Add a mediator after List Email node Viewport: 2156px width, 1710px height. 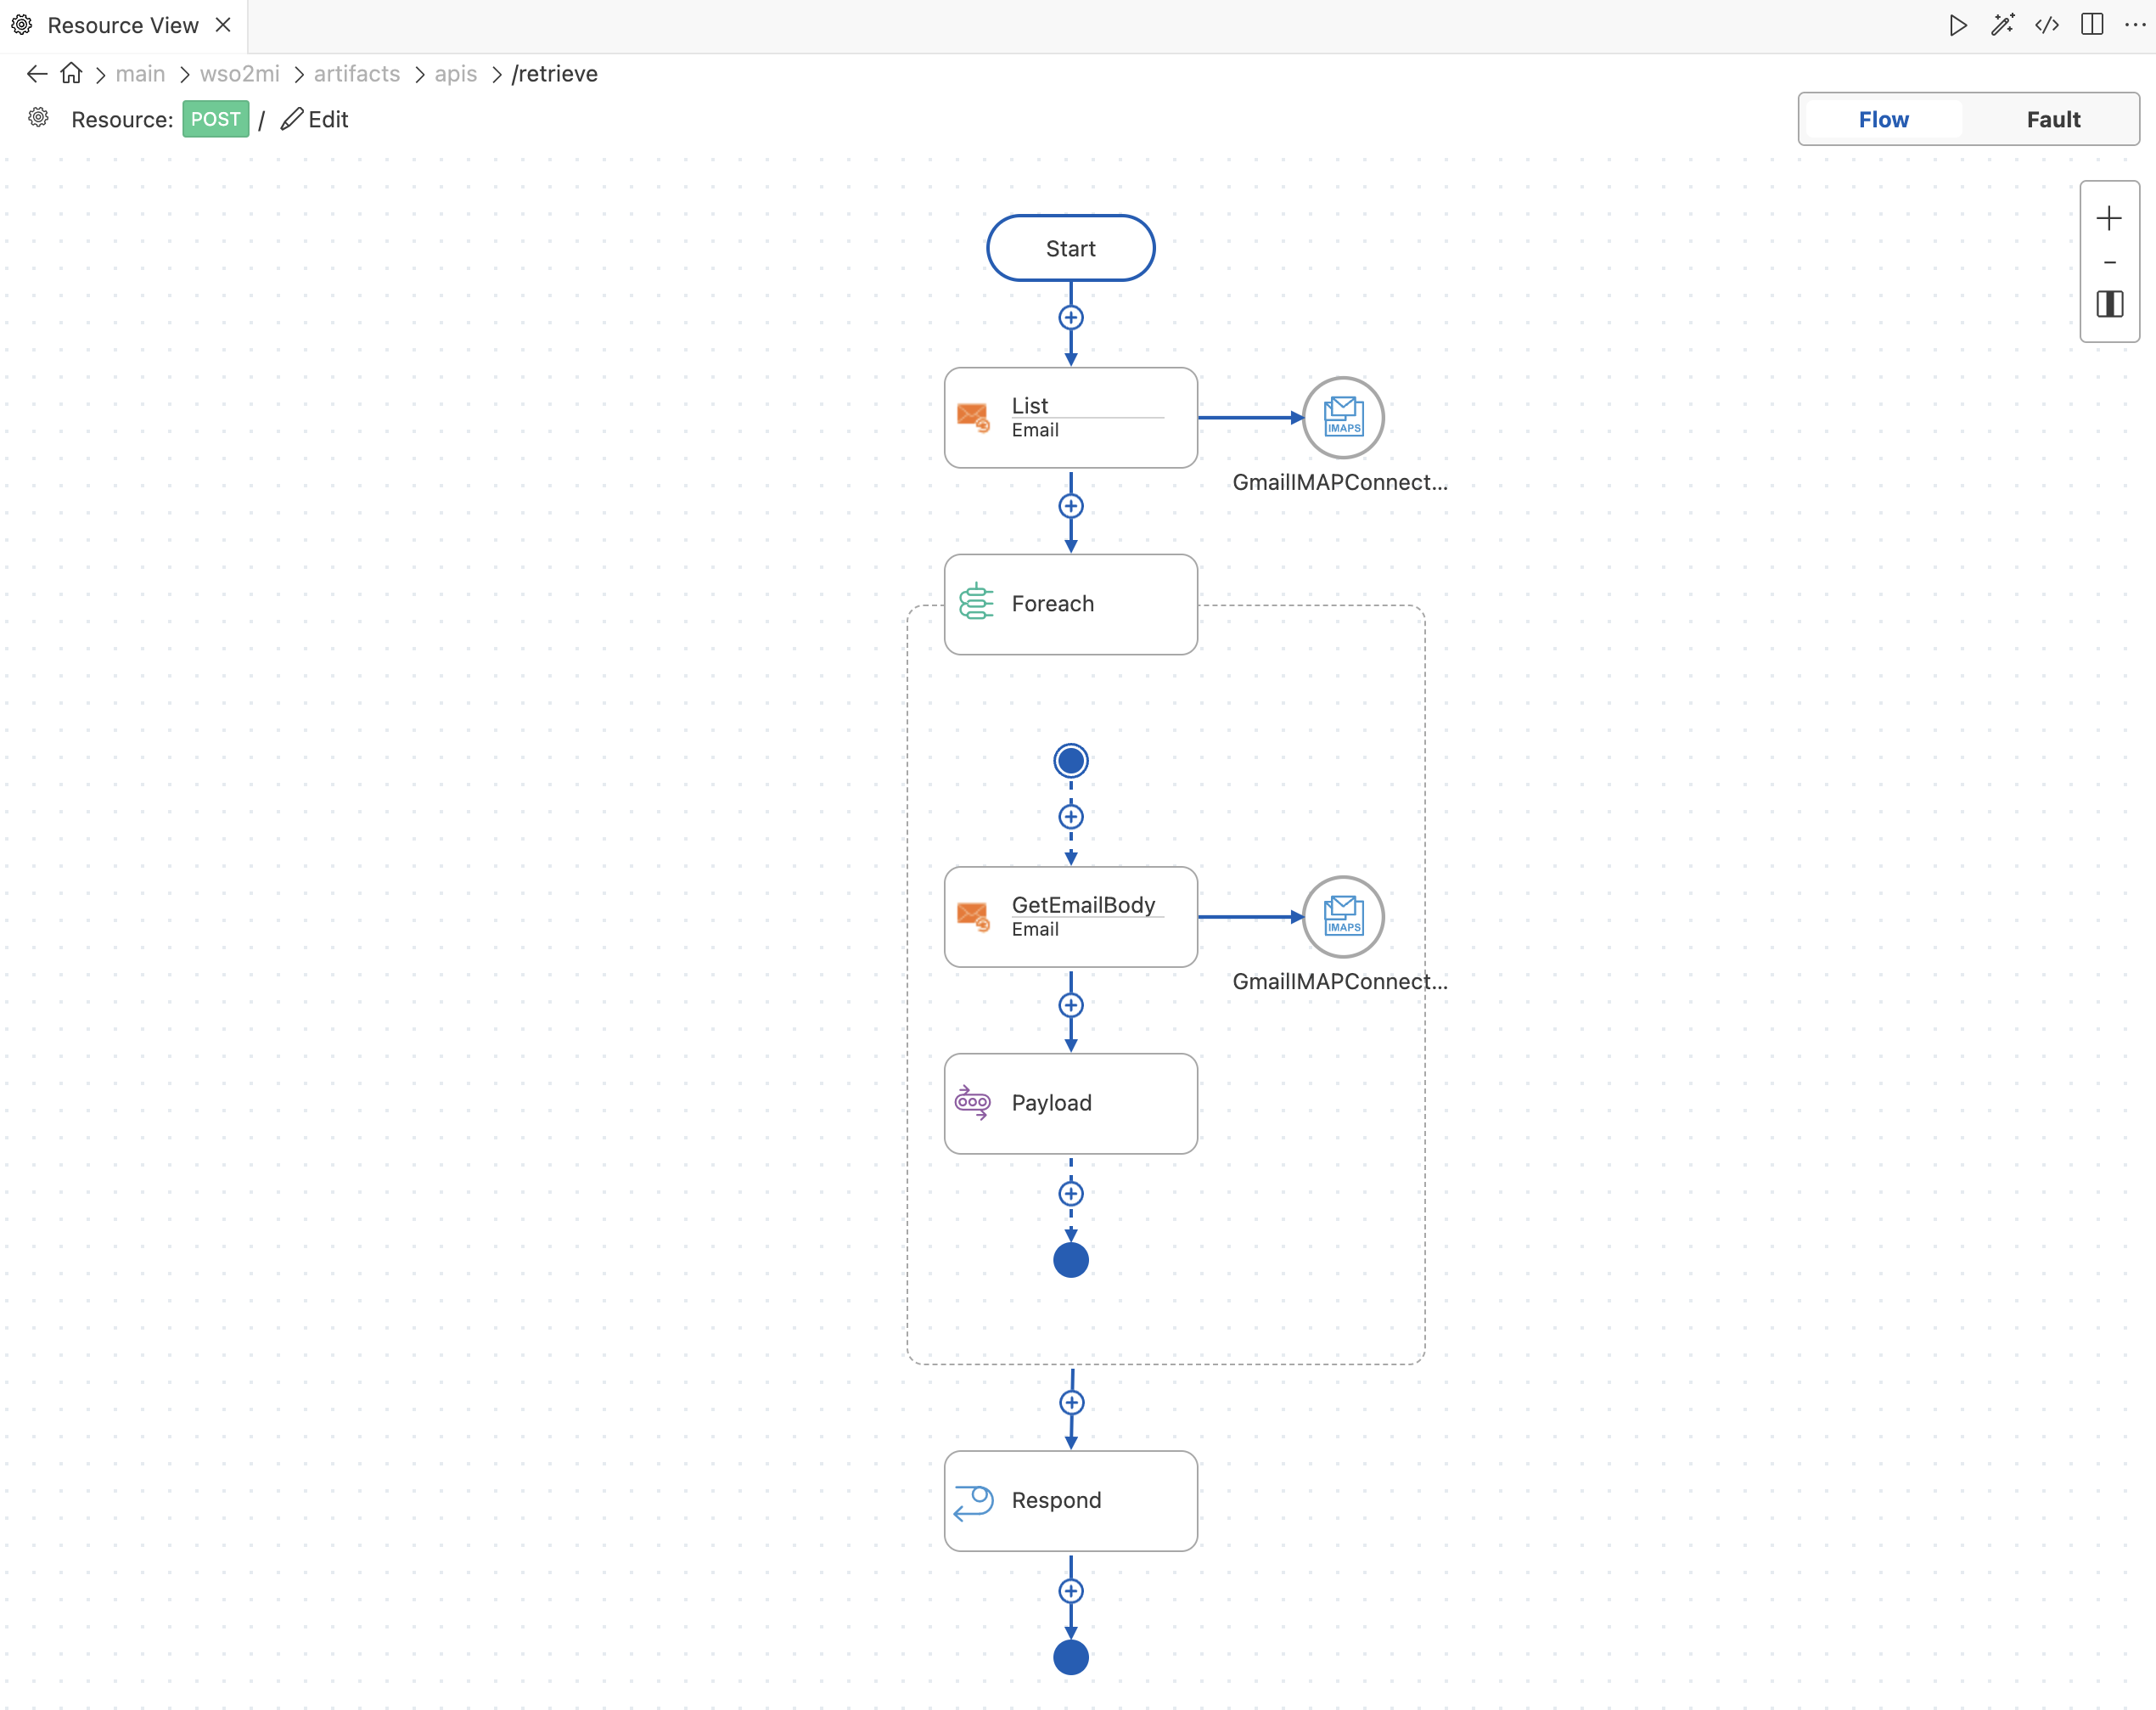tap(1071, 506)
